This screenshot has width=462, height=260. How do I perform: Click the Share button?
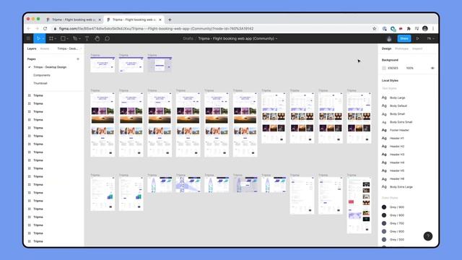[404, 38]
